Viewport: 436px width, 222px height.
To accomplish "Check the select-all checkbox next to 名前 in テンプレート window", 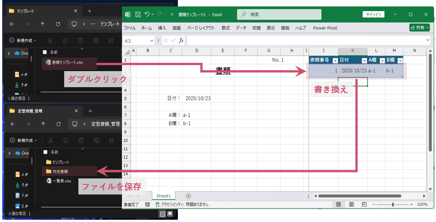I will [44, 52].
